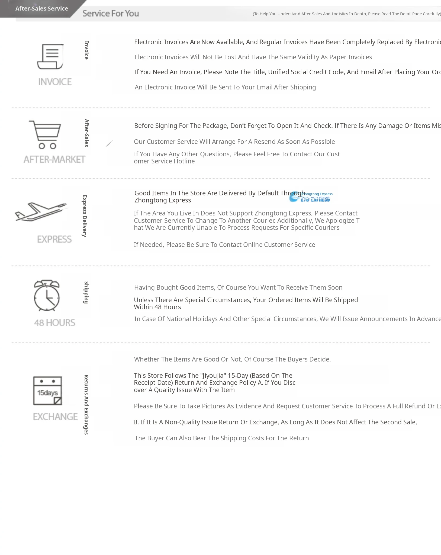
Task: Click the vertical Invoice label
Action: (x=86, y=50)
